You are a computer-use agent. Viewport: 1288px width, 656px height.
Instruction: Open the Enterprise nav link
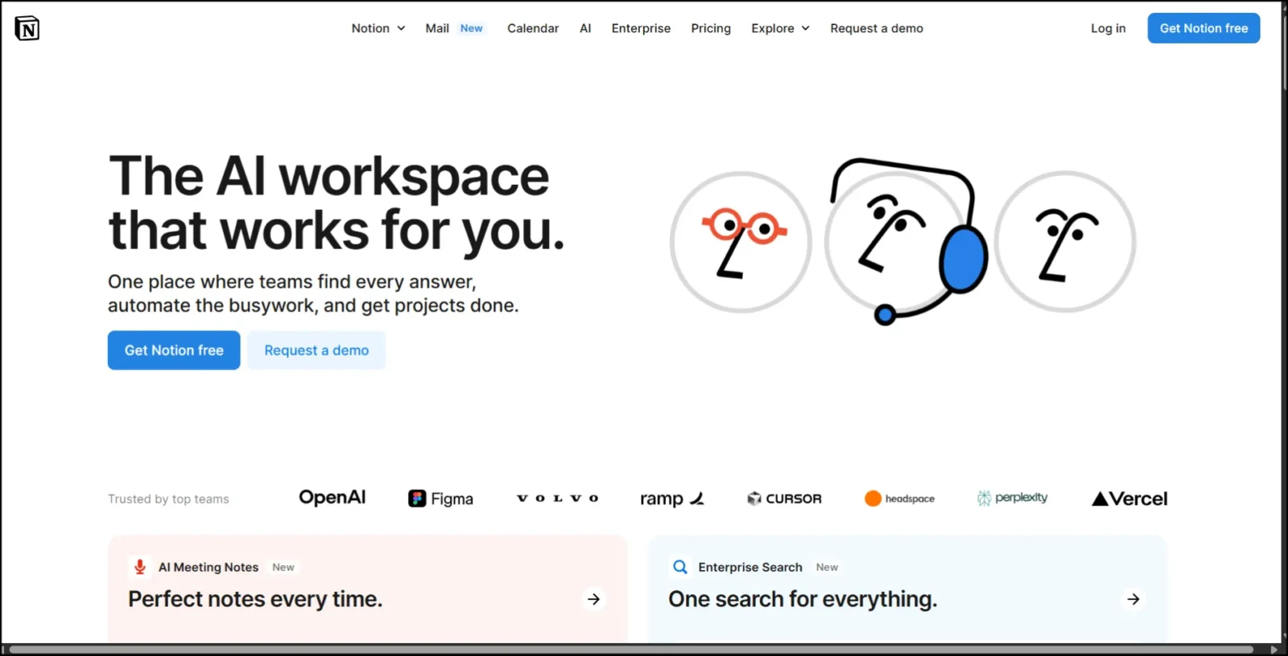point(641,28)
